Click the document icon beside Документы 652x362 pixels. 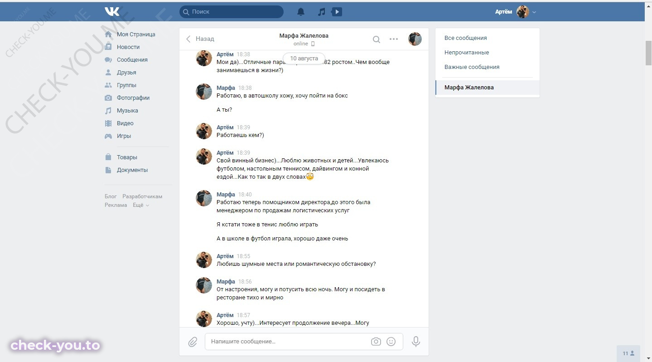coord(108,170)
